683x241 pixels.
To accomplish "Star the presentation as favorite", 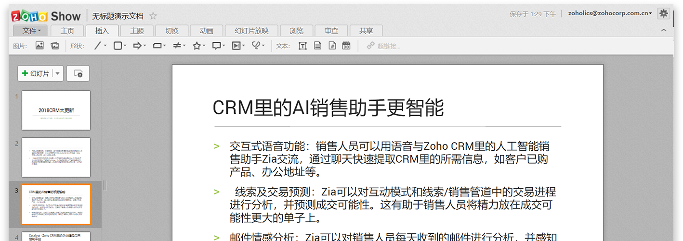I will (x=153, y=16).
